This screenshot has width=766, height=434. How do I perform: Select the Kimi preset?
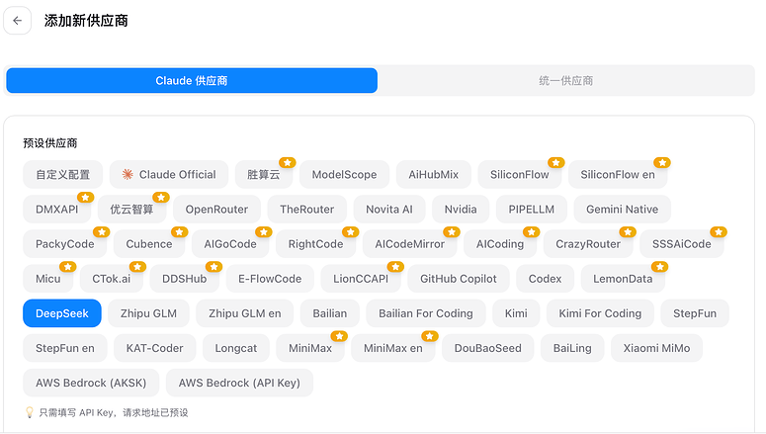click(516, 313)
